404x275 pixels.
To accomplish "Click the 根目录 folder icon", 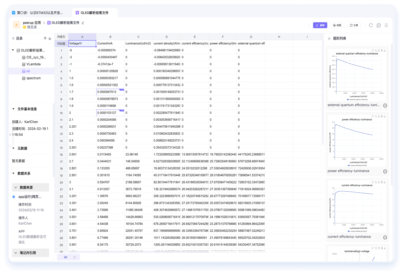I will 25,27.
